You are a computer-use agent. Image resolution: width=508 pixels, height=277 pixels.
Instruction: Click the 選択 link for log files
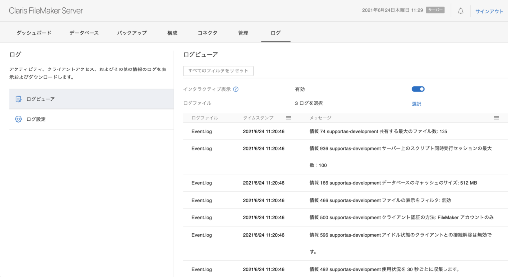(x=416, y=104)
